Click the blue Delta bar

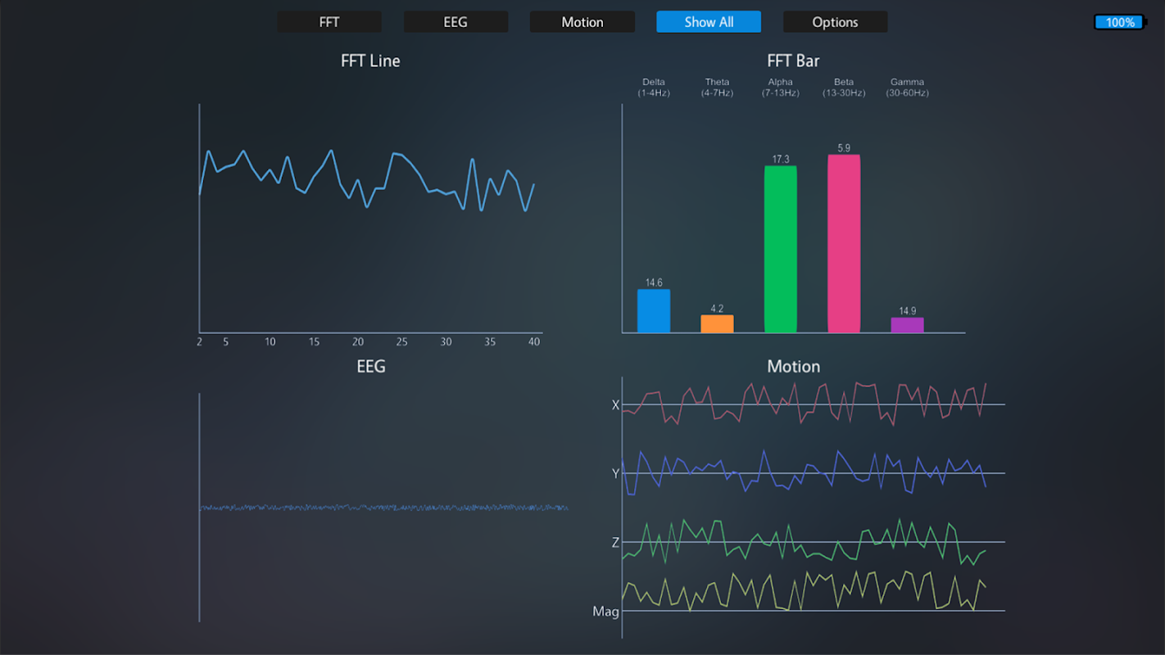pos(654,311)
